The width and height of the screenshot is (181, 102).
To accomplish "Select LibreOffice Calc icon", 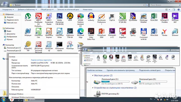I will (x=38, y=33).
